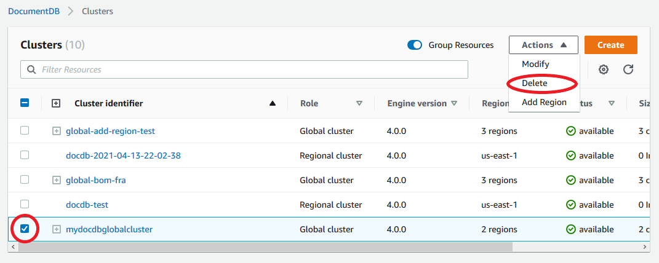Collapse the Actions dropdown
Screen dimensions: 659x263
click(x=543, y=45)
